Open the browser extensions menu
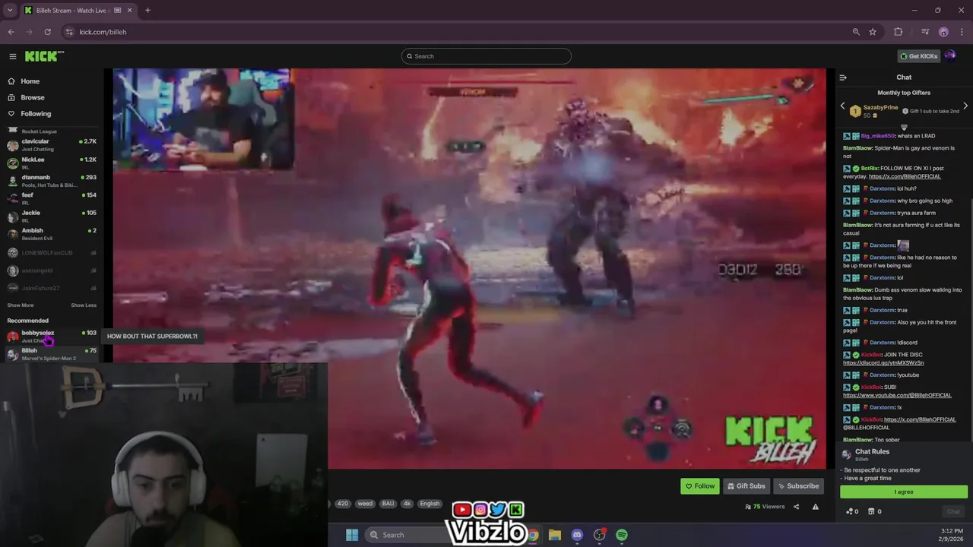The height and width of the screenshot is (547, 973). [899, 32]
